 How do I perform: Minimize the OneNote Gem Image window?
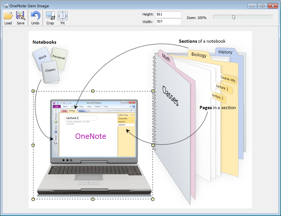(x=252, y=6)
